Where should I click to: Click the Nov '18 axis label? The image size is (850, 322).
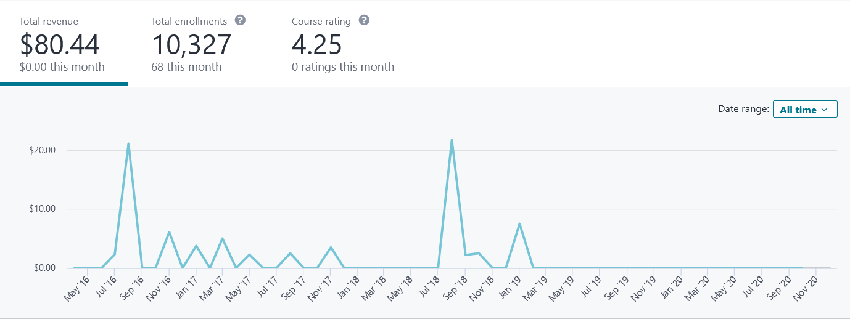481,288
